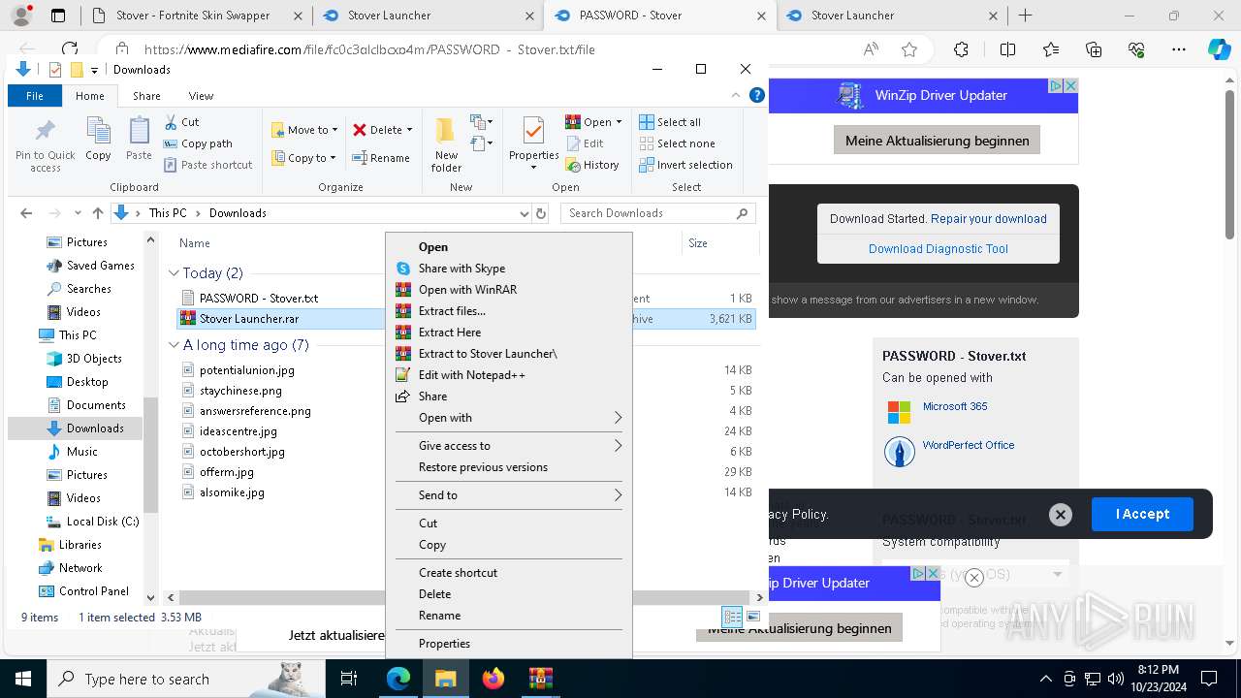Select Local Disk (C:) in navigation pane

[102, 522]
